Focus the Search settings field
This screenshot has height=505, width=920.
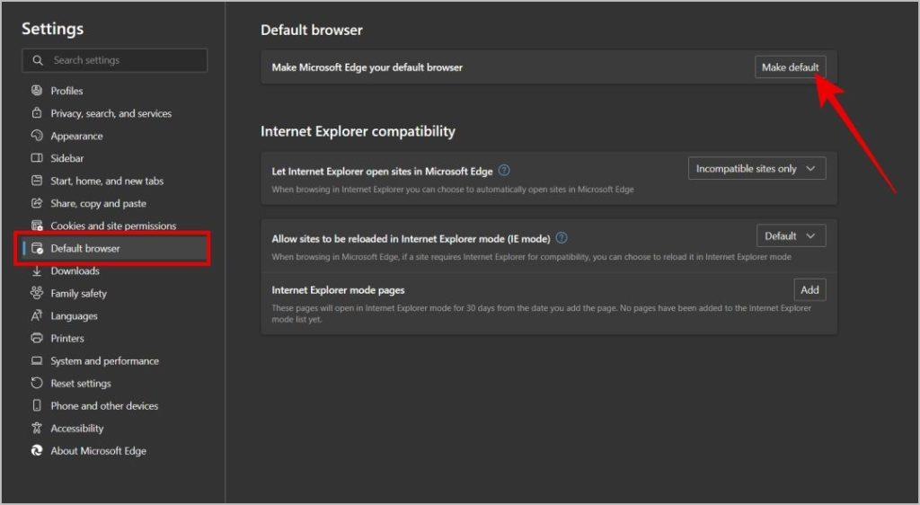(114, 60)
